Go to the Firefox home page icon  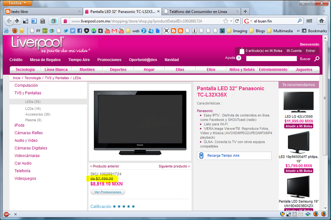pos(321,21)
